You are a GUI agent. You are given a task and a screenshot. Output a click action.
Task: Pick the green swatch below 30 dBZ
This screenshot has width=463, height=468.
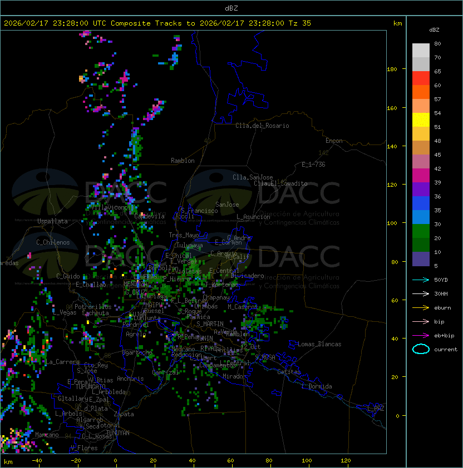point(421,231)
